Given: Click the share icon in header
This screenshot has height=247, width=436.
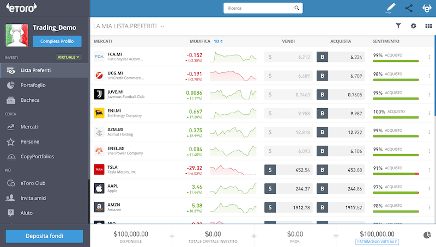Looking at the screenshot, I should click(409, 8).
